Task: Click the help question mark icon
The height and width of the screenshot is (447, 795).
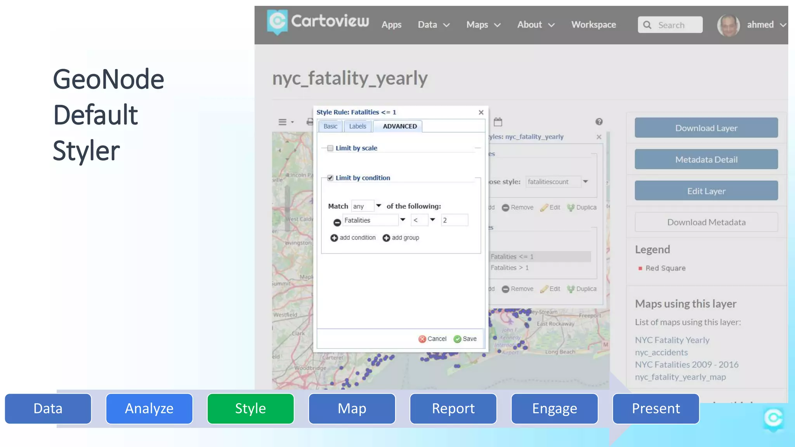Action: click(599, 122)
